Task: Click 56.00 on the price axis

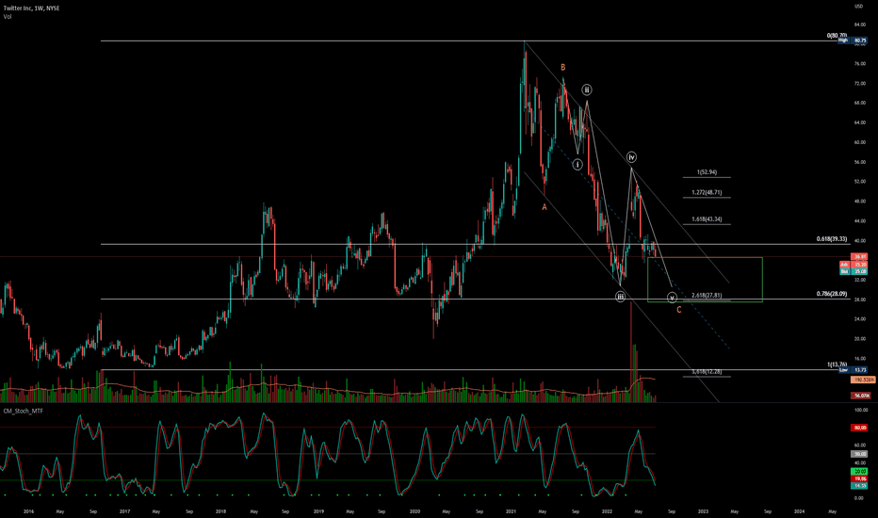Action: click(859, 162)
